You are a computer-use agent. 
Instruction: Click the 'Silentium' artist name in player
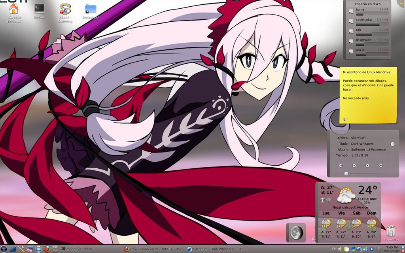(358, 138)
